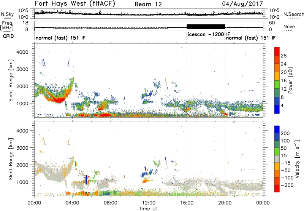
Task: Click the "2000" tick of the power panel
Action: tap(22, 86)
